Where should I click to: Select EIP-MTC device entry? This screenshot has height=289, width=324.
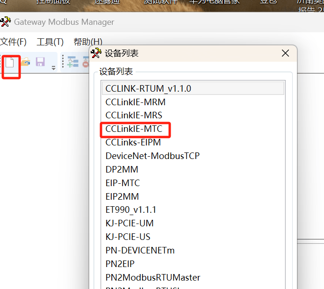[193, 183]
